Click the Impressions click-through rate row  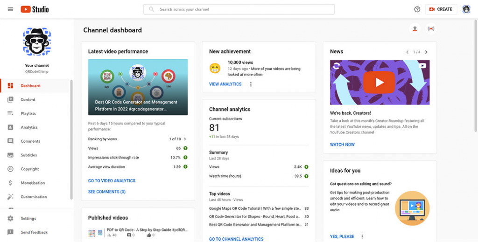pyautogui.click(x=138, y=158)
